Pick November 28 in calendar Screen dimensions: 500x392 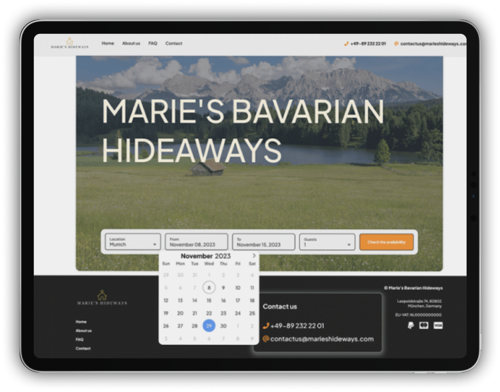pyautogui.click(x=194, y=326)
